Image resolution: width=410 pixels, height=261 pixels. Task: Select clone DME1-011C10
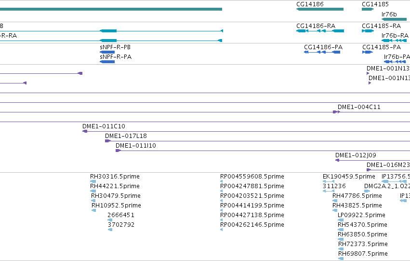click(104, 126)
